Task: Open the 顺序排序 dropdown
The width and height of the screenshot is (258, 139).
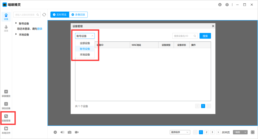Action: point(180,132)
